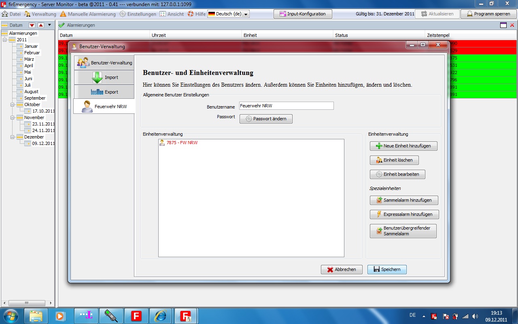Select unit 7875 - FW NRW

[182, 143]
